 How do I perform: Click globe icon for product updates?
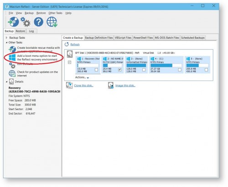(12, 74)
